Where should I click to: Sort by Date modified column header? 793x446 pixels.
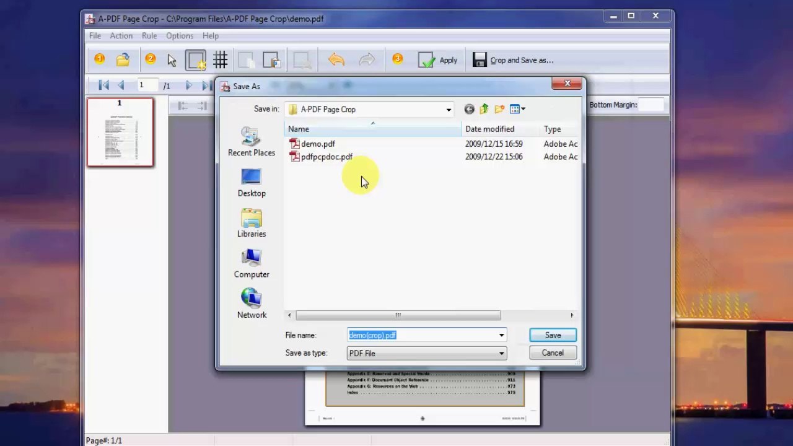[500, 129]
